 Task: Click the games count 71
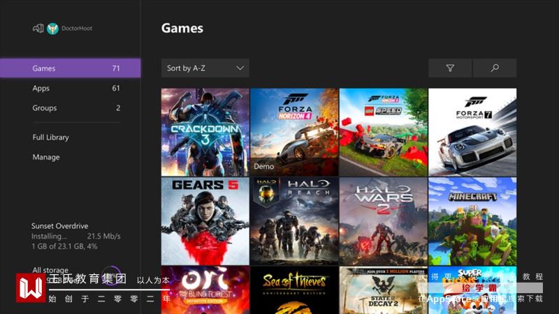pyautogui.click(x=116, y=68)
